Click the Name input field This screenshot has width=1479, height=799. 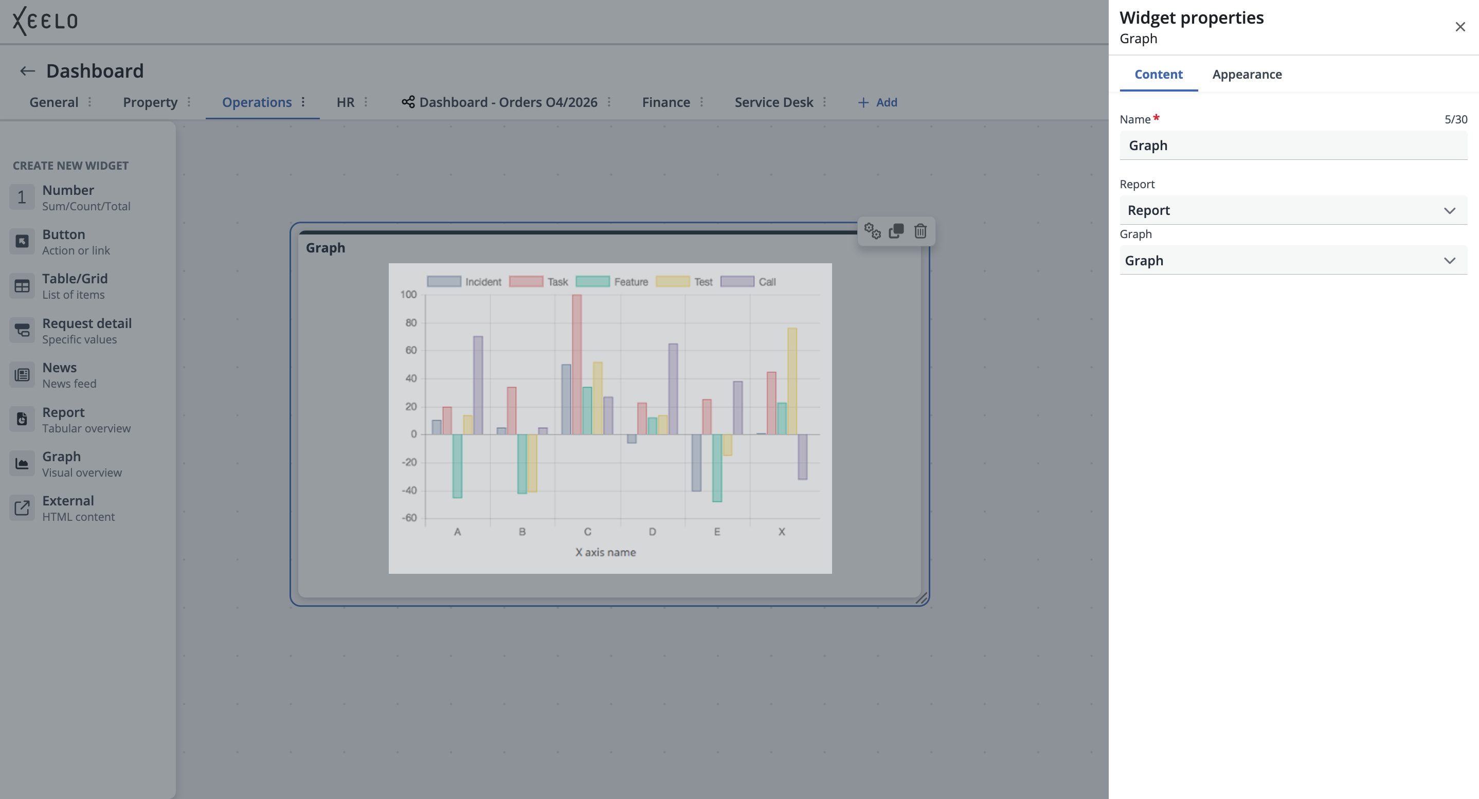[1293, 145]
